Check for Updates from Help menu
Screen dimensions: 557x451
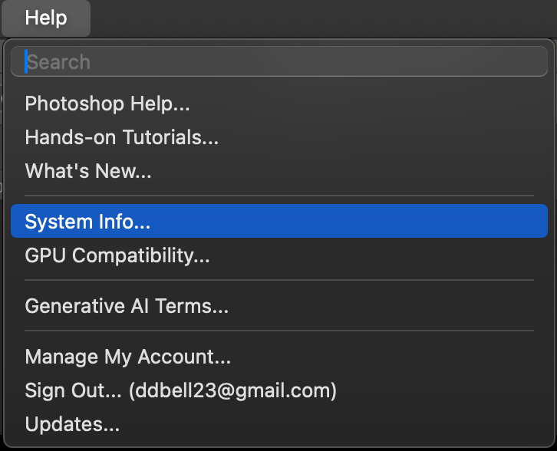72,424
